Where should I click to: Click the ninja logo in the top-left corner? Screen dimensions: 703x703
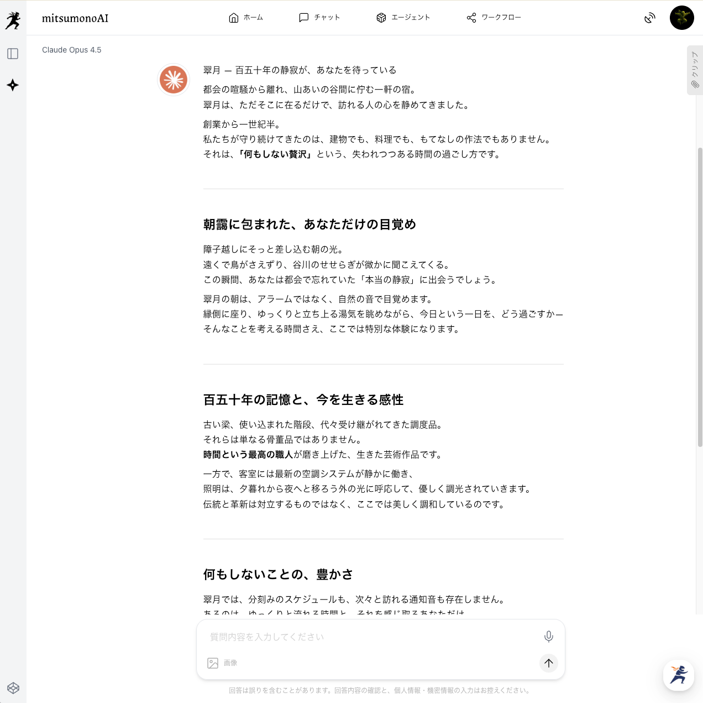coord(13,20)
